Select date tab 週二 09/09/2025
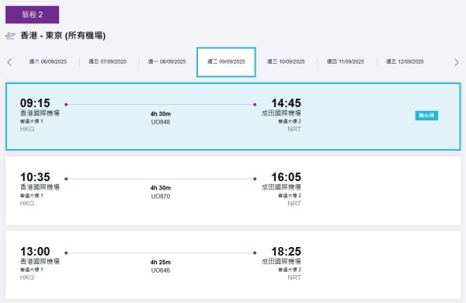The image size is (466, 303). pyautogui.click(x=226, y=62)
